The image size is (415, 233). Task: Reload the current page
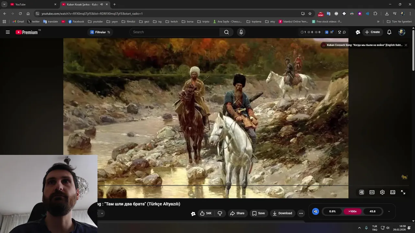click(20, 14)
